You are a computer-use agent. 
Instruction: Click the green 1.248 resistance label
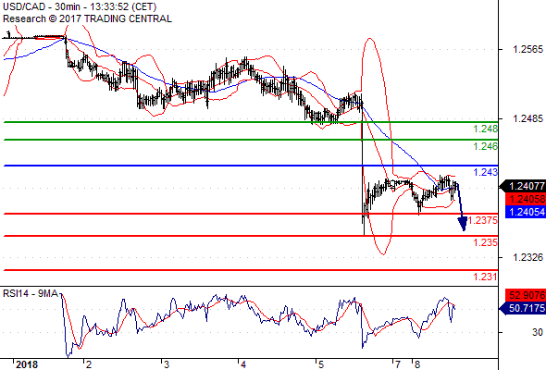click(x=486, y=129)
